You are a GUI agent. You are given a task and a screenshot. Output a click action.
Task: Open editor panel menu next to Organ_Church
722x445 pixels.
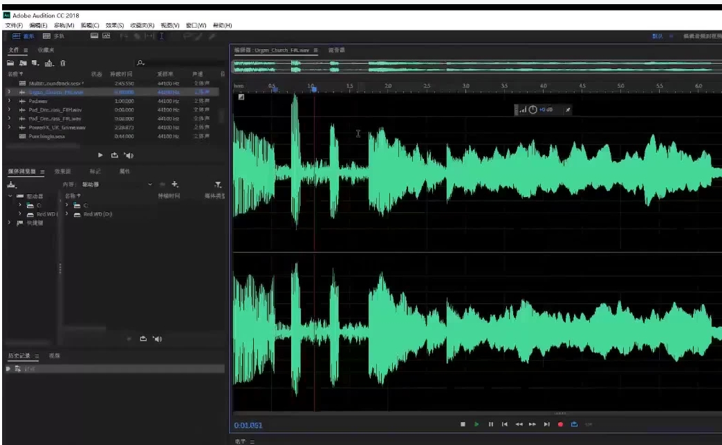(315, 50)
